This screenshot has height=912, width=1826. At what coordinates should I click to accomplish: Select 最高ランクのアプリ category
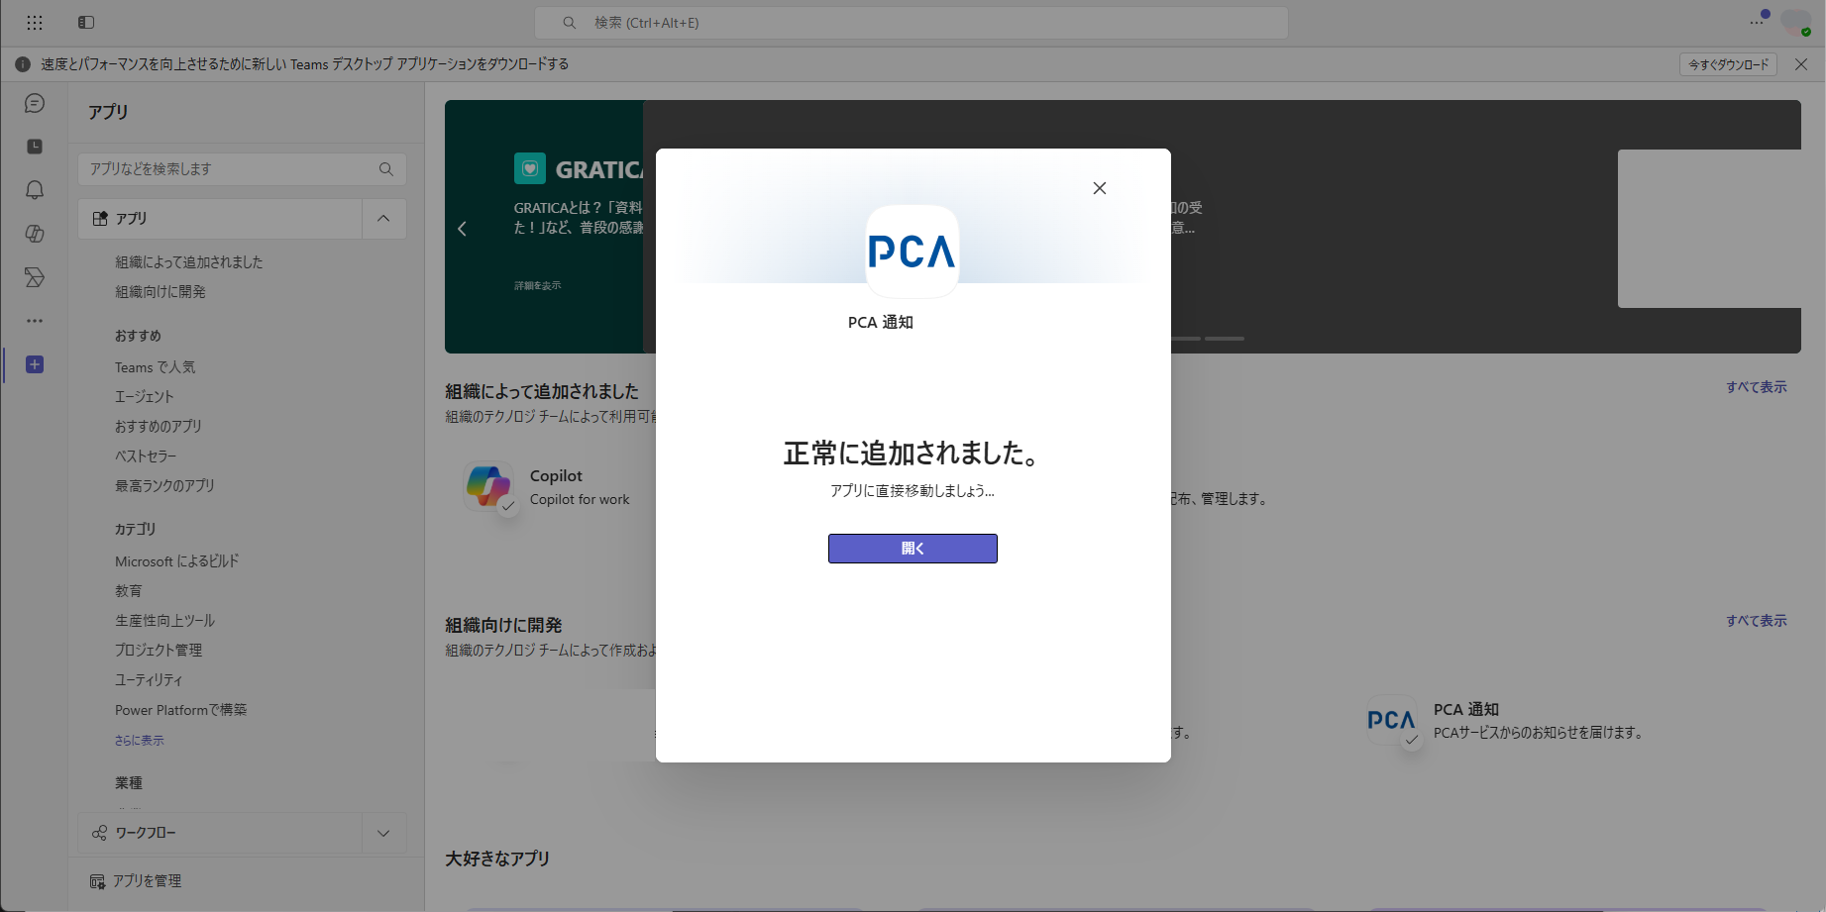[x=165, y=486]
